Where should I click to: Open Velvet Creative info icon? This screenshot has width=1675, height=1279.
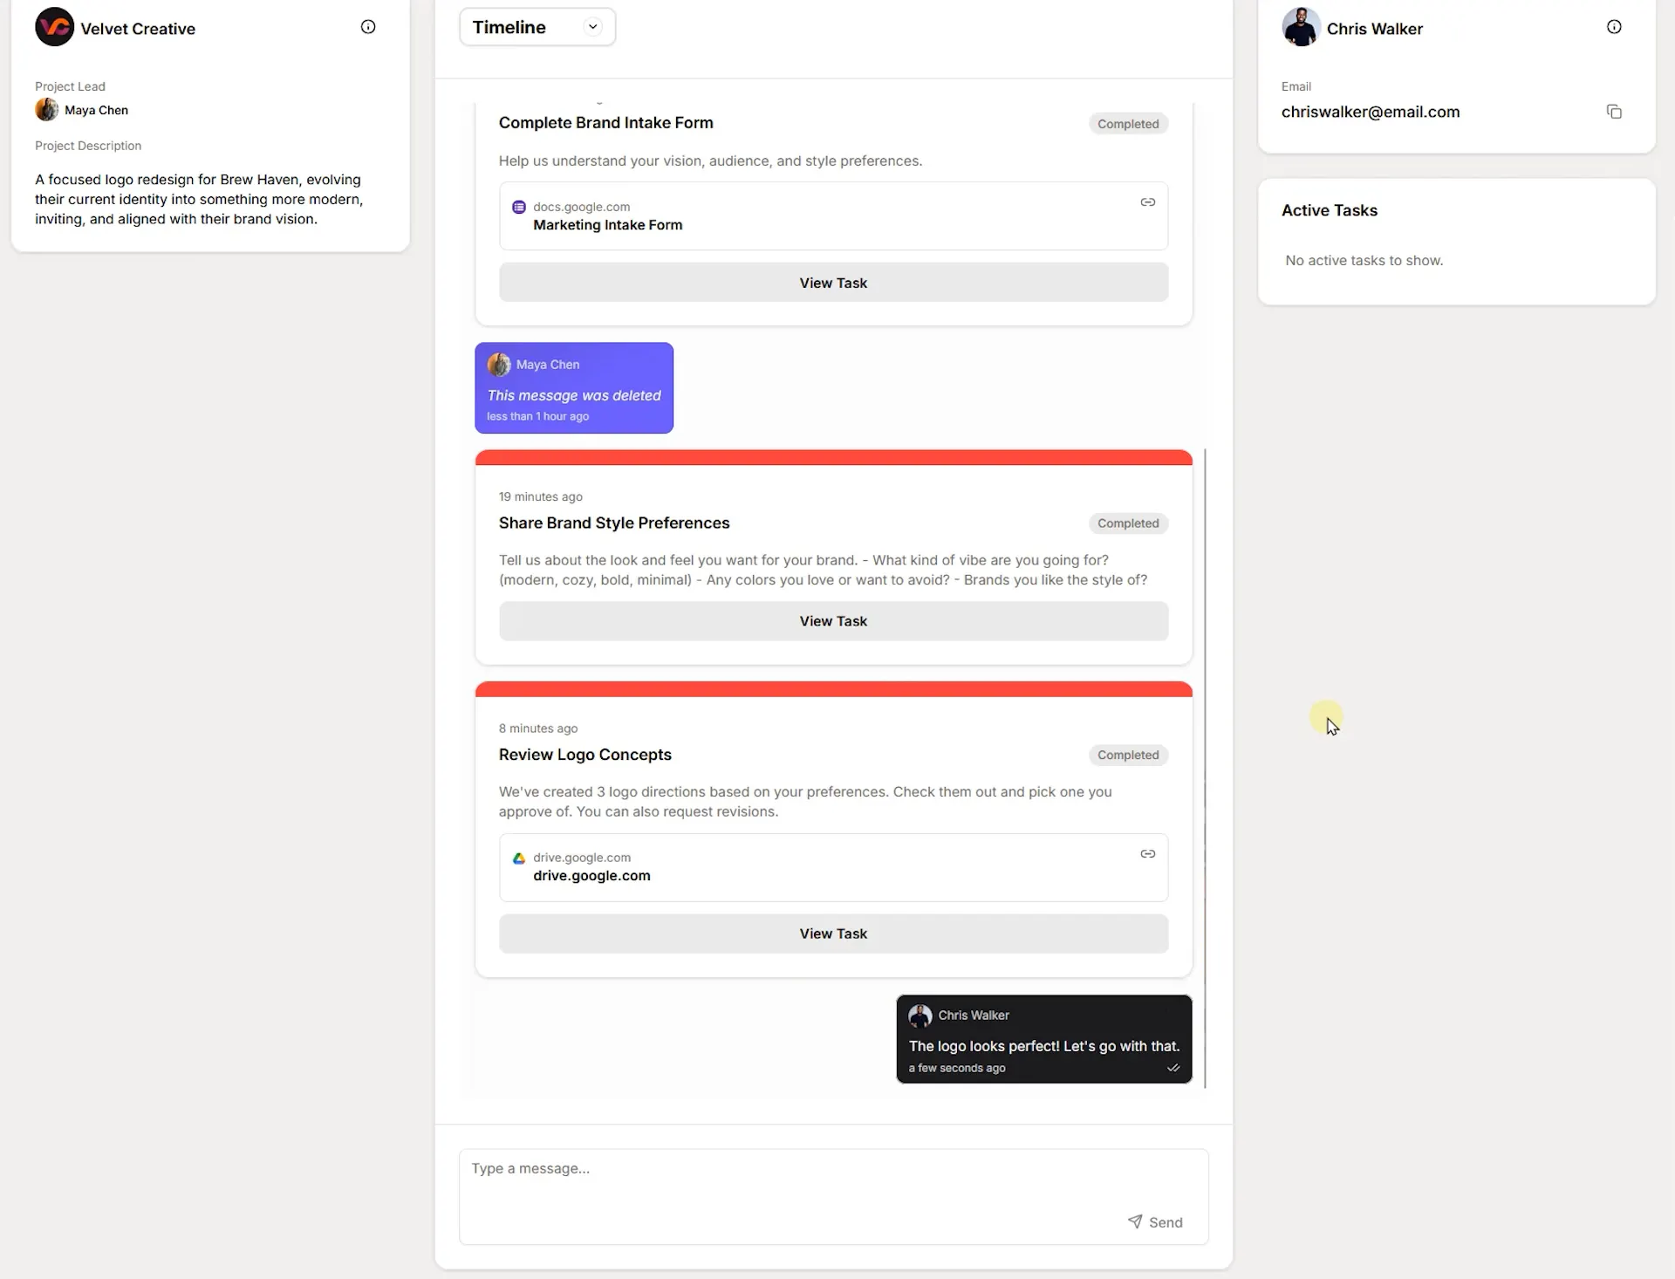[368, 27]
